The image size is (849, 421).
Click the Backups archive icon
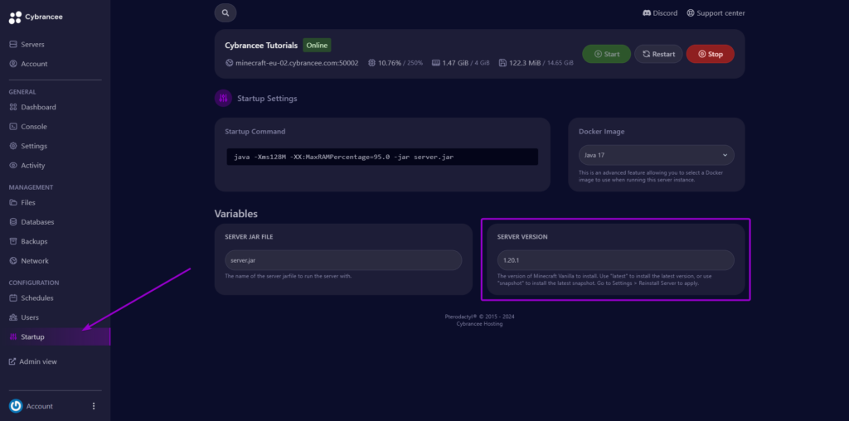tap(13, 241)
